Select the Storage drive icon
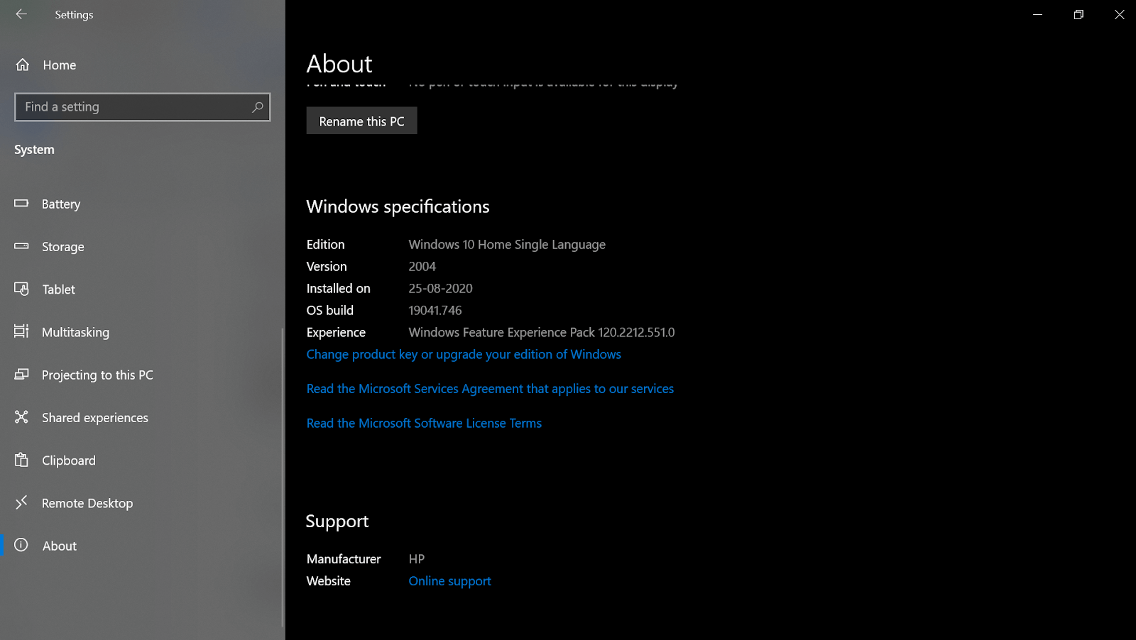1136x640 pixels. coord(21,246)
